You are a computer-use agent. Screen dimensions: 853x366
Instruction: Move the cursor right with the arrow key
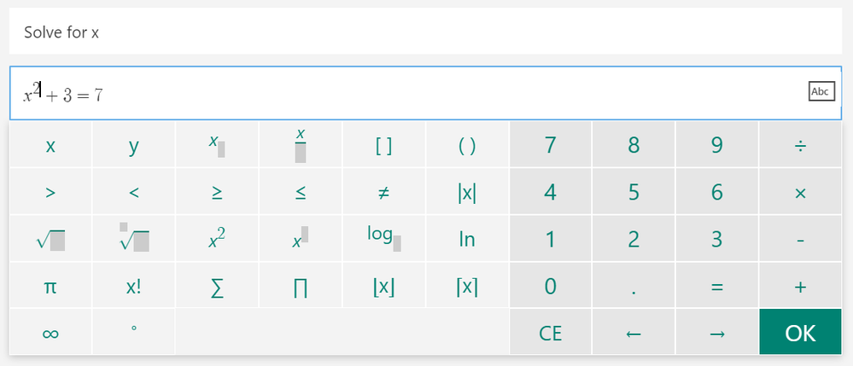(x=717, y=332)
